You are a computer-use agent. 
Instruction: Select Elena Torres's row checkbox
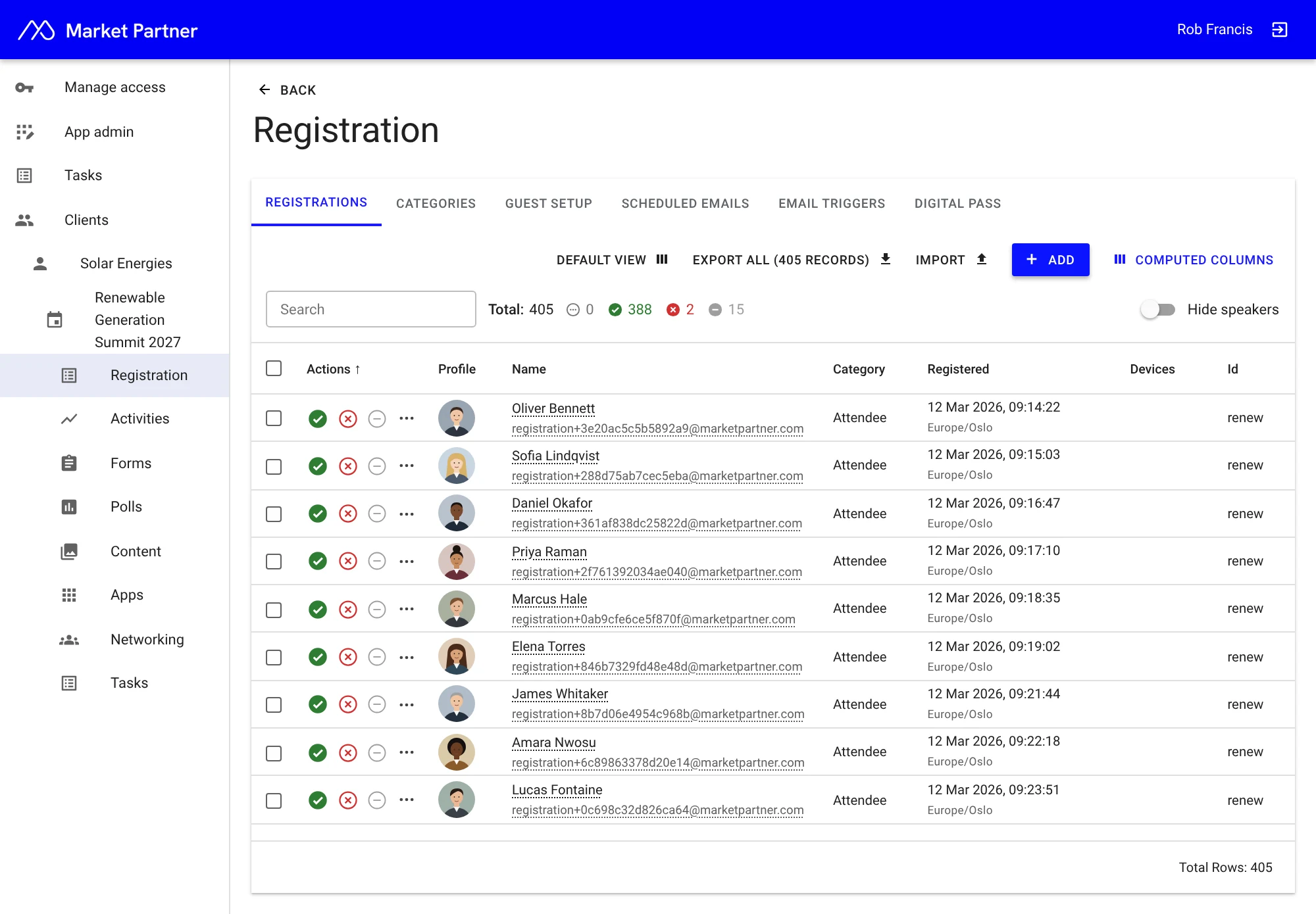point(274,657)
